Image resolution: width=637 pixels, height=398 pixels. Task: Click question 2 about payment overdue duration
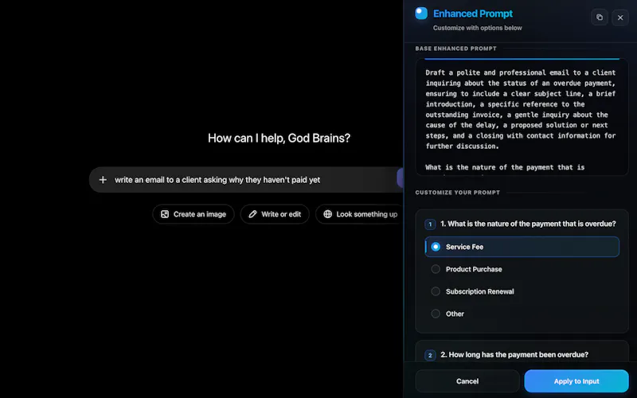(514, 354)
